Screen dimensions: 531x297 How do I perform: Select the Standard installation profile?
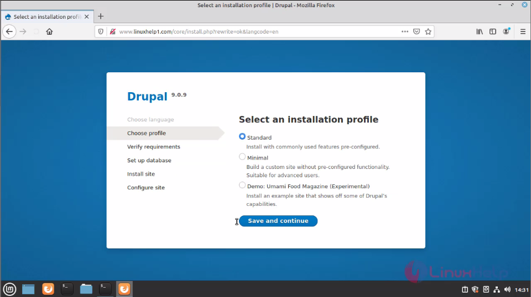[x=242, y=136]
